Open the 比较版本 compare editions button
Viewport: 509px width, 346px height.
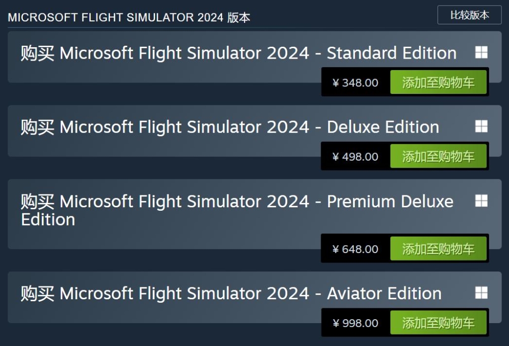pos(469,15)
